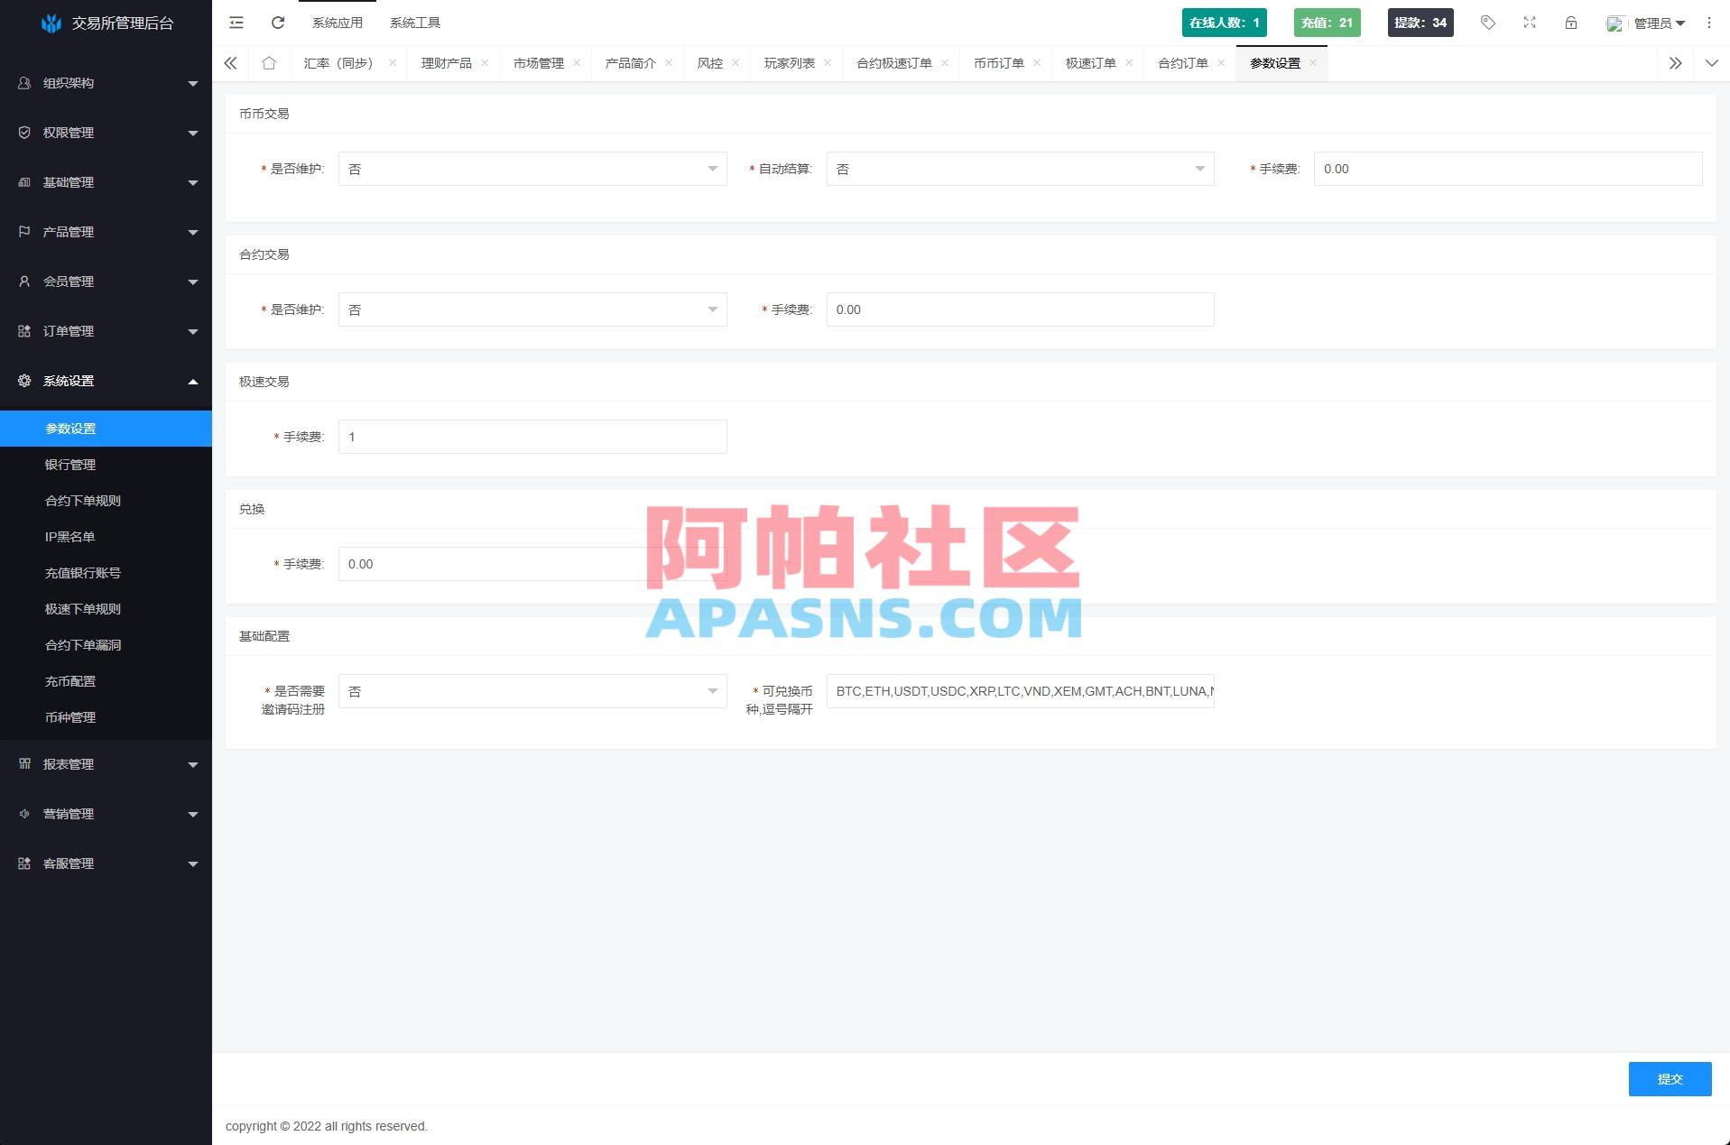This screenshot has width=1730, height=1145.
Task: Click the more options dots in top-right
Action: pyautogui.click(x=1708, y=22)
